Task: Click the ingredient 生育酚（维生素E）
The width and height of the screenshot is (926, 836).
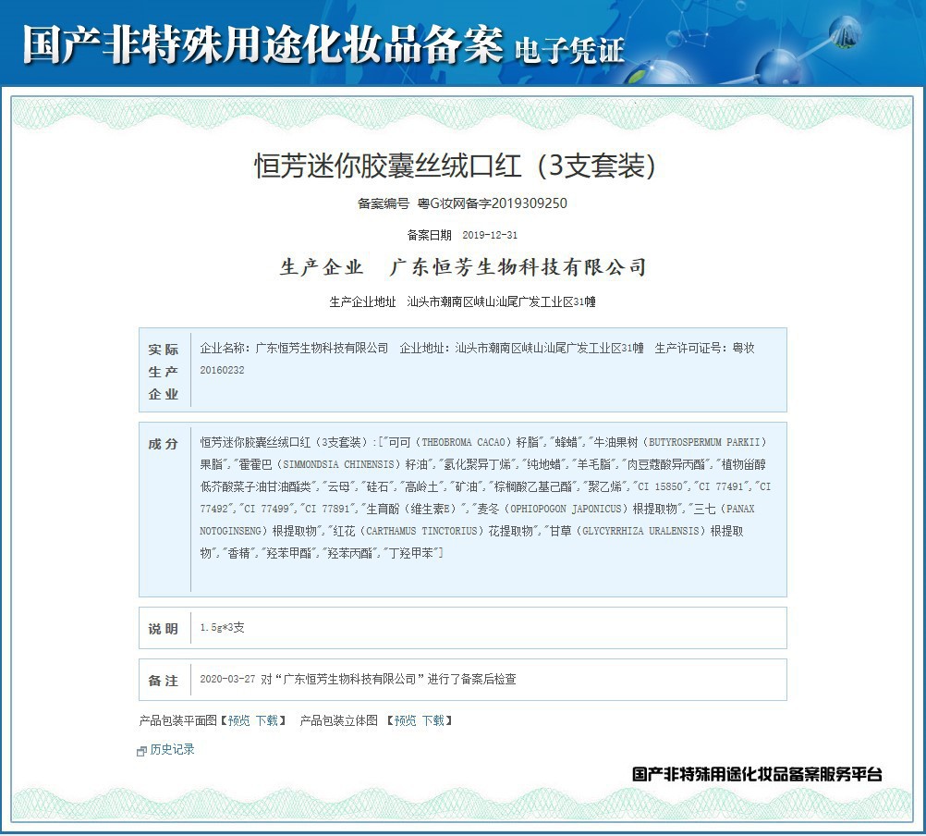Action: coord(411,509)
